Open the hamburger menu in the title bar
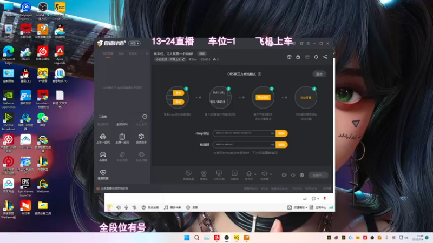Viewport: 433px width, 243px height. [308, 44]
